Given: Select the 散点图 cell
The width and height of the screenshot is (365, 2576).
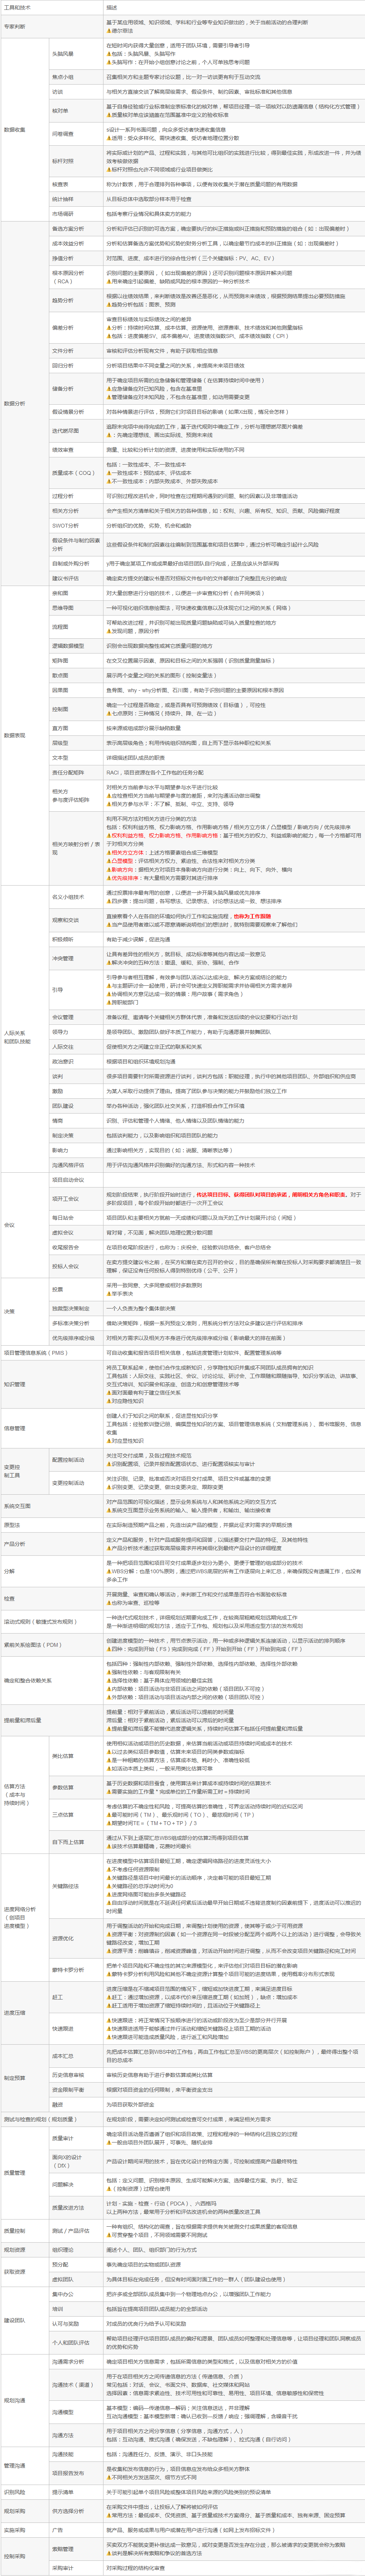Looking at the screenshot, I should (76, 675).
